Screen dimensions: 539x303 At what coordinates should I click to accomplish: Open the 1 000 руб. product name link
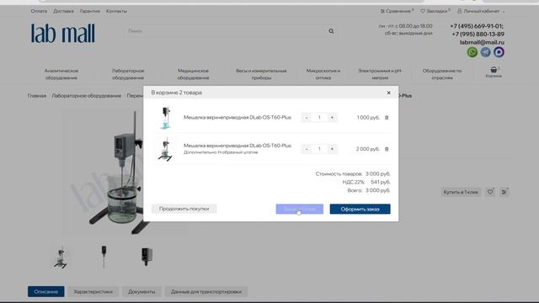pyautogui.click(x=237, y=118)
